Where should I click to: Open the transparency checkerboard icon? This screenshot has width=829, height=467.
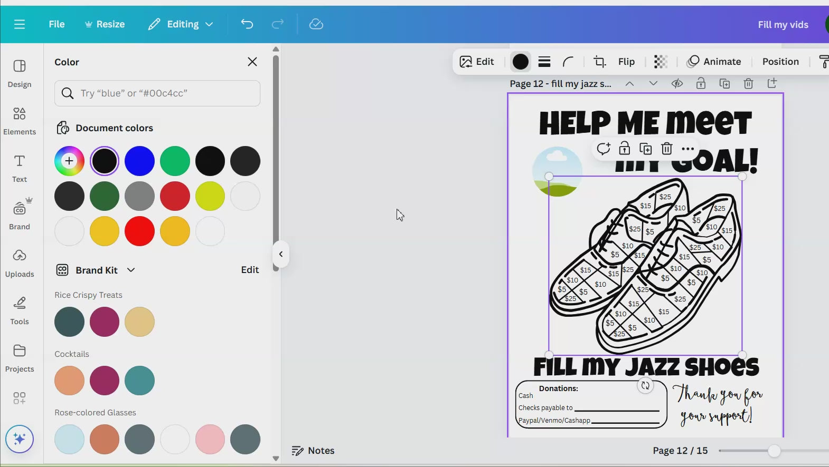point(661,62)
